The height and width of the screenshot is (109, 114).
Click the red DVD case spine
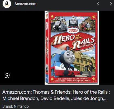(47, 48)
